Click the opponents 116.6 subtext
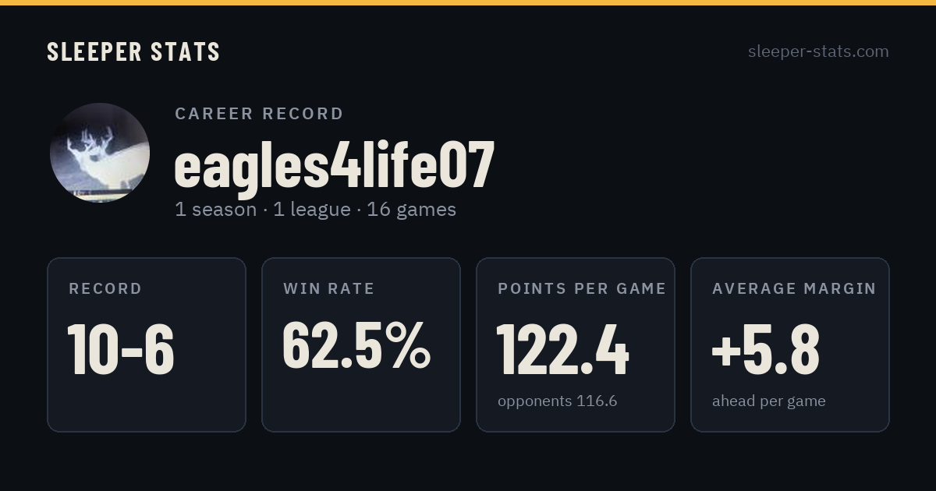 tap(558, 401)
